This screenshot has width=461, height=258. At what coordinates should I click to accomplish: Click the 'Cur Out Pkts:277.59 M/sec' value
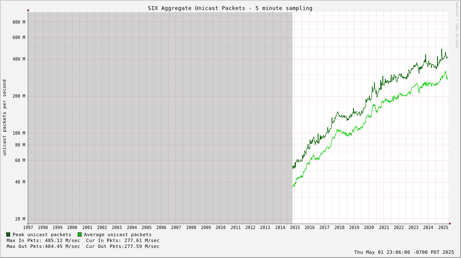click(123, 246)
